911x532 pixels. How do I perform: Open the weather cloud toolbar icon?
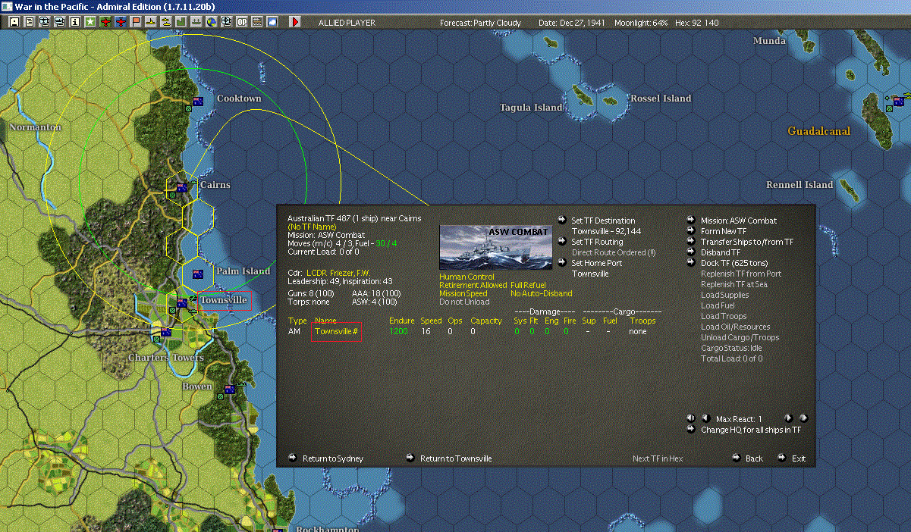pos(272,22)
